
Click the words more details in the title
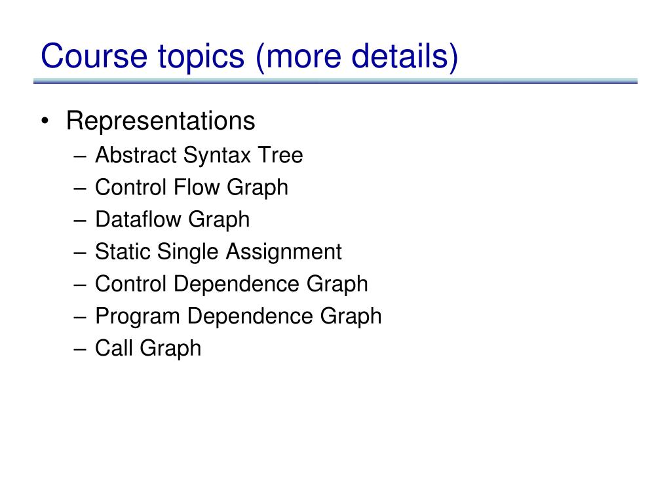point(357,56)
